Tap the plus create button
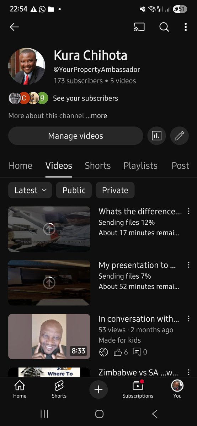The image size is (197, 426). 98,389
